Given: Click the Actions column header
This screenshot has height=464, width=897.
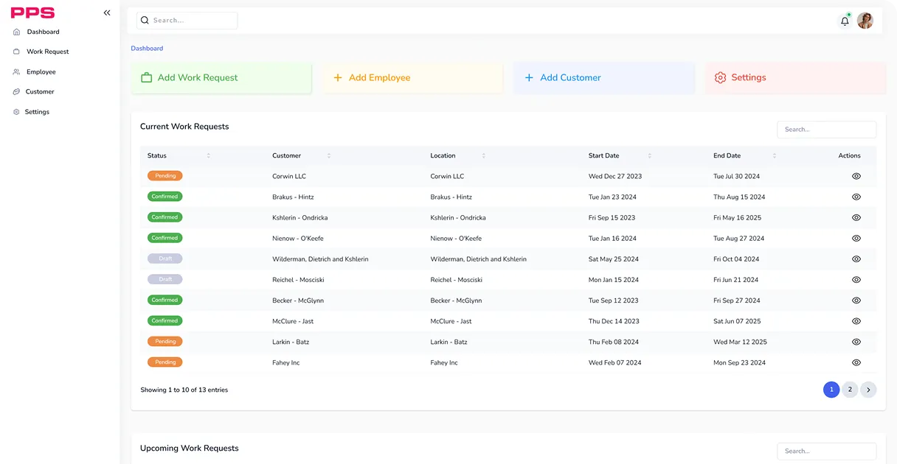Looking at the screenshot, I should [x=850, y=155].
